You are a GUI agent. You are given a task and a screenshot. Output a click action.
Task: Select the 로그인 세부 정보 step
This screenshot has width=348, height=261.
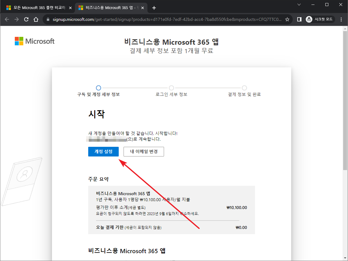(171, 91)
